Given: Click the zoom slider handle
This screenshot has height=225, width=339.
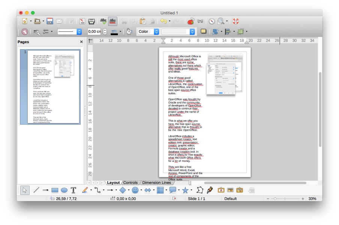Looking at the screenshot, I should coord(275,199).
